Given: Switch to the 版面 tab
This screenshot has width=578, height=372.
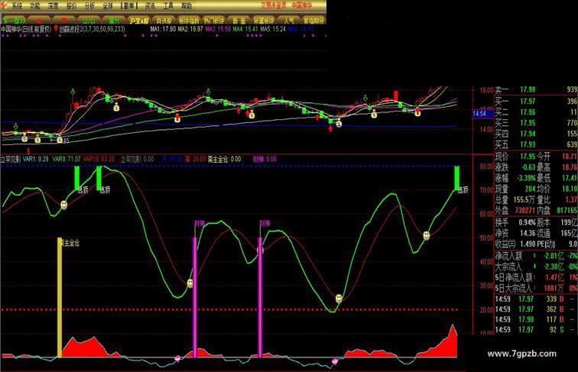Looking at the screenshot, I should point(239,21).
